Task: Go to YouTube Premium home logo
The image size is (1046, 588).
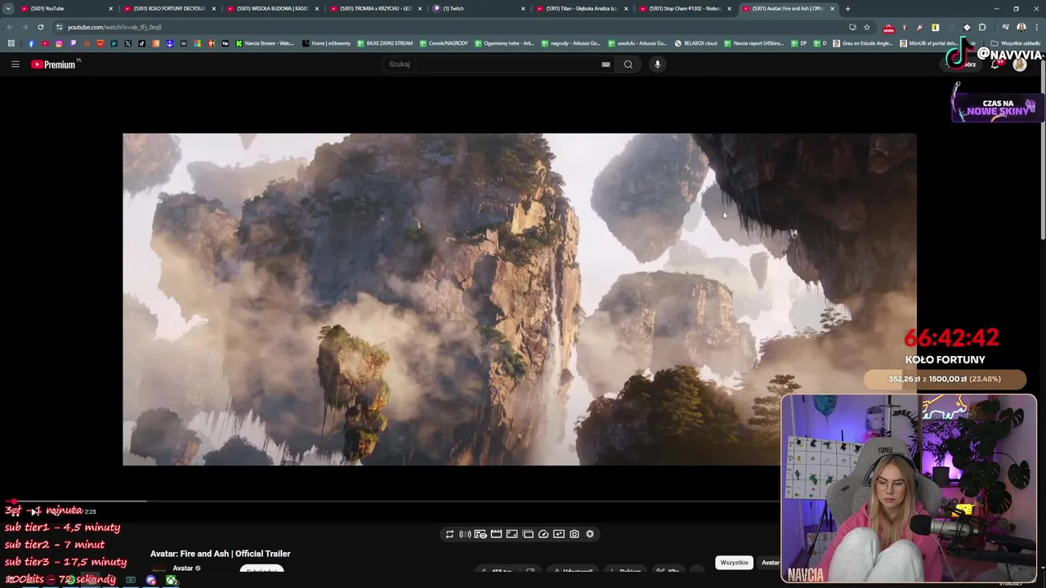Action: 54,64
